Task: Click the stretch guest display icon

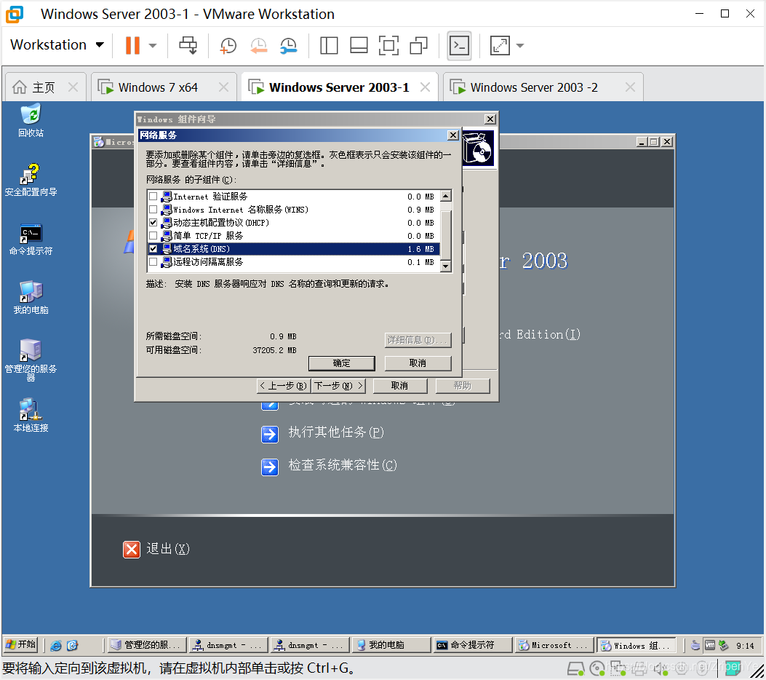Action: [500, 45]
